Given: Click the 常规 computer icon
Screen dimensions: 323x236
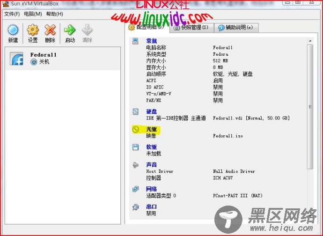Looking at the screenshot, I should (135, 41).
